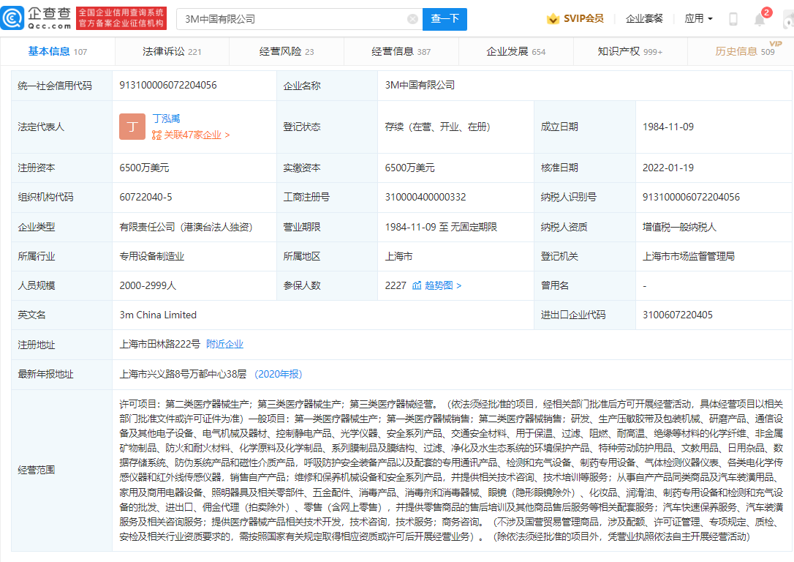
Task: Select credit code 913100006072204056 under 统一社会信用代码
Action: click(x=168, y=85)
